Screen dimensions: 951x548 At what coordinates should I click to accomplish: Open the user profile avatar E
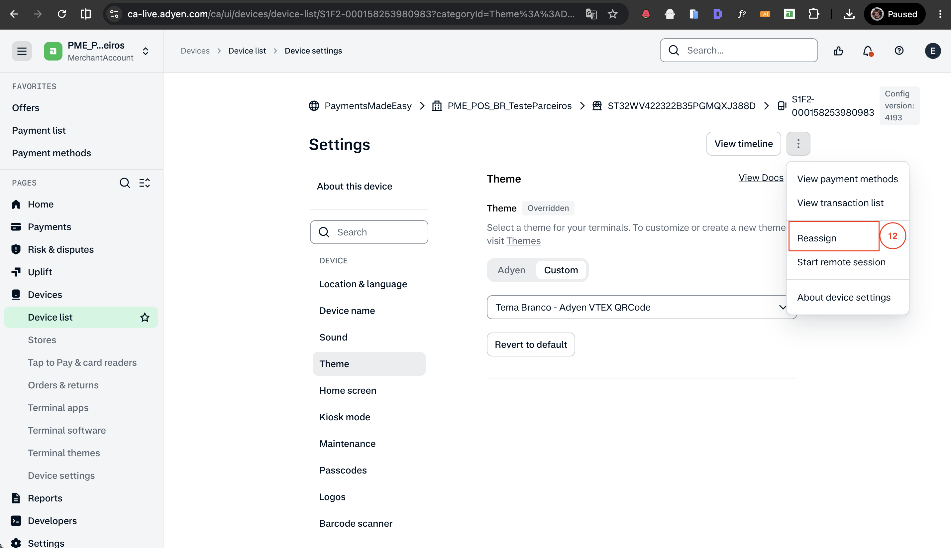pyautogui.click(x=933, y=51)
